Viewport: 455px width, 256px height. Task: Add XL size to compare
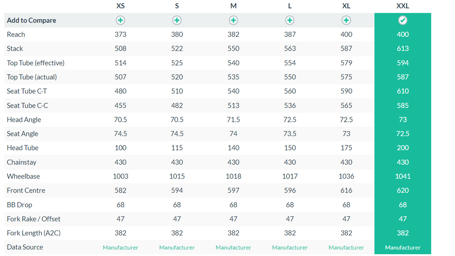tap(346, 20)
